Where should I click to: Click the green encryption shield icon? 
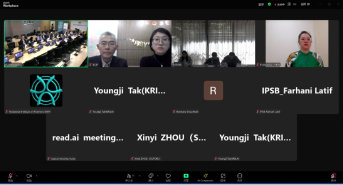(269, 4)
